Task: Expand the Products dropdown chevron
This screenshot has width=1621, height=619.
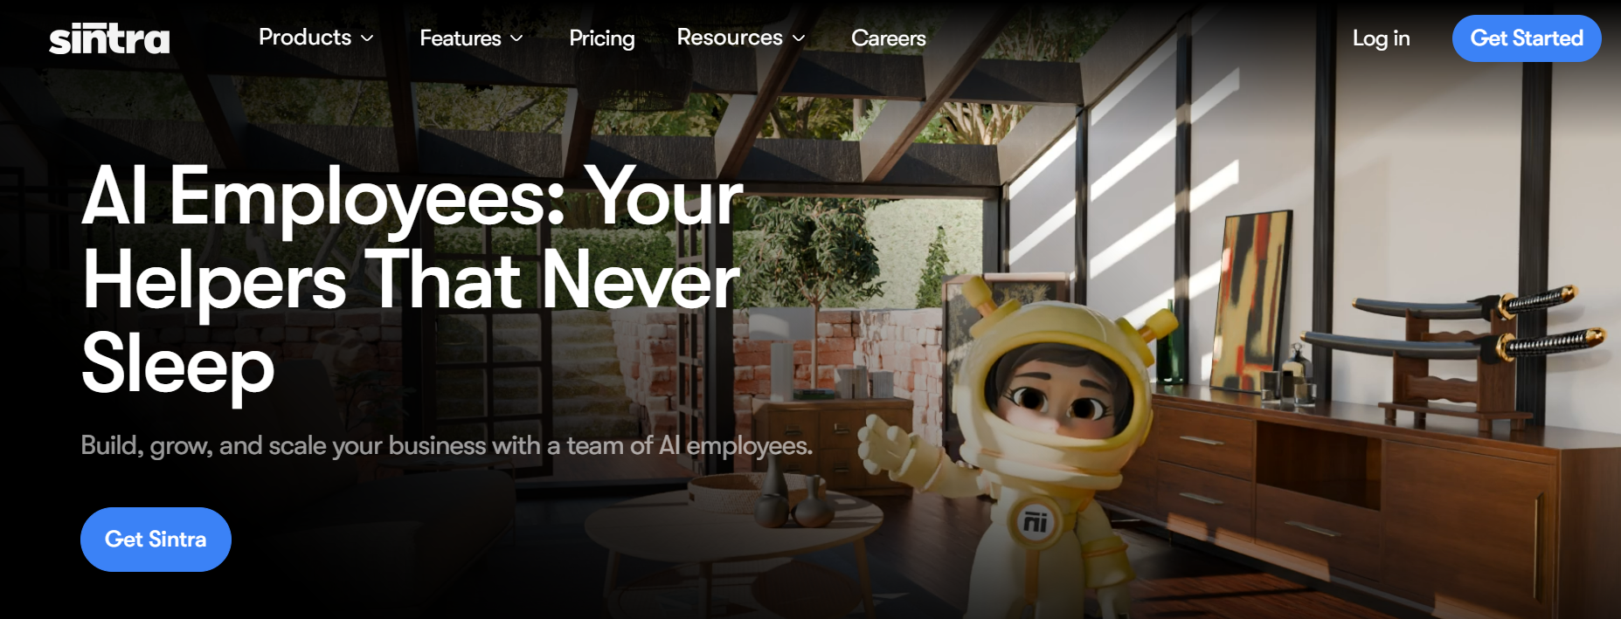Action: pyautogui.click(x=367, y=38)
